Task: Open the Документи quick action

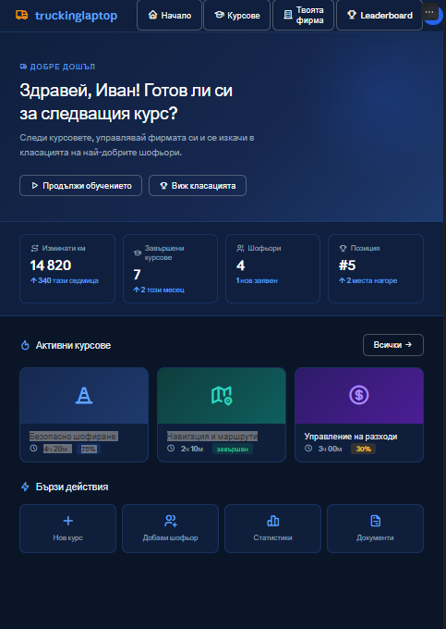Action: [x=375, y=529]
